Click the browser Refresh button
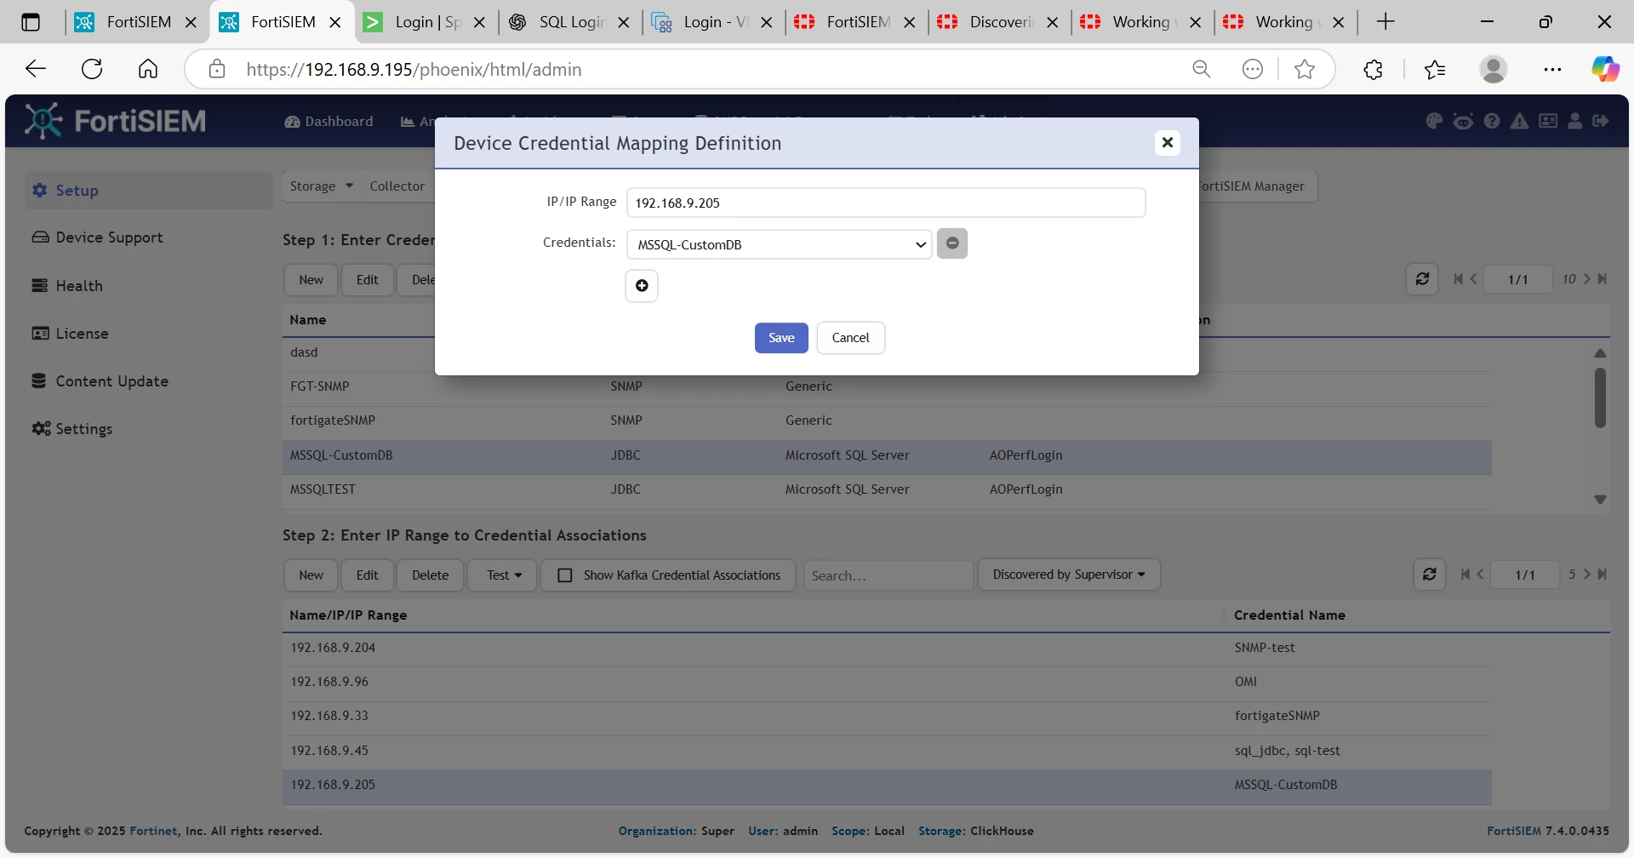Viewport: 1634px width, 858px height. [x=92, y=69]
